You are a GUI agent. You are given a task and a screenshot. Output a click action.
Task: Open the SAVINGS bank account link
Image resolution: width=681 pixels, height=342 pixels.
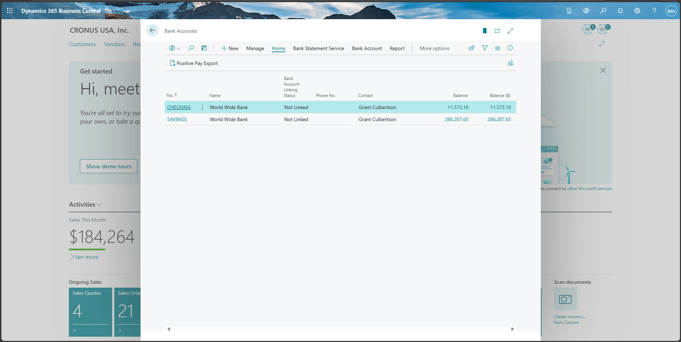pos(177,119)
